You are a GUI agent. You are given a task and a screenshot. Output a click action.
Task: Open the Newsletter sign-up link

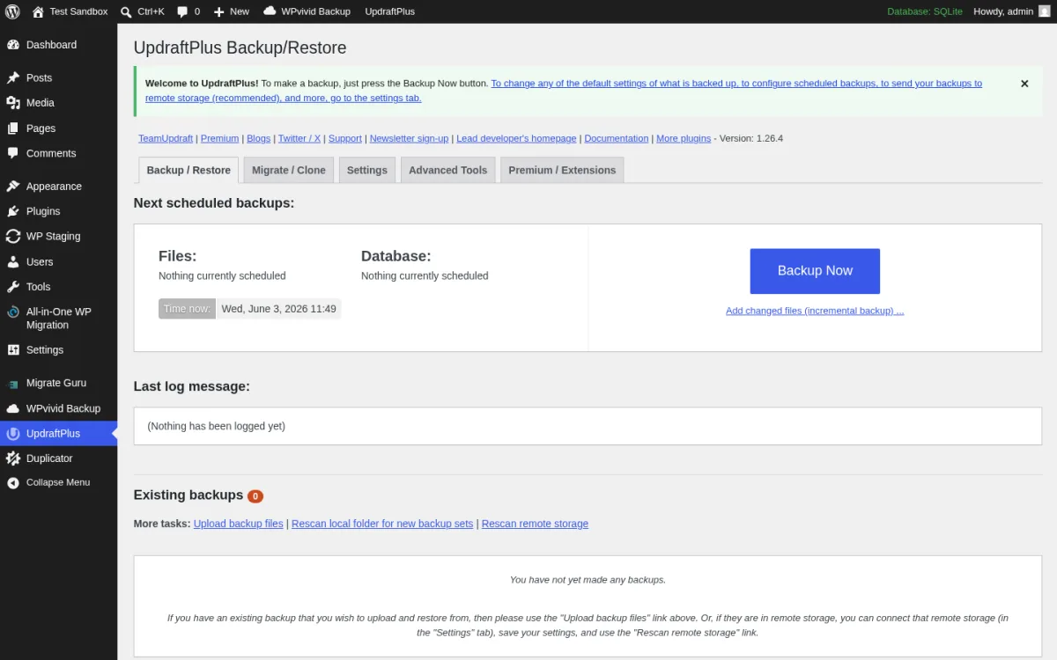click(x=409, y=138)
